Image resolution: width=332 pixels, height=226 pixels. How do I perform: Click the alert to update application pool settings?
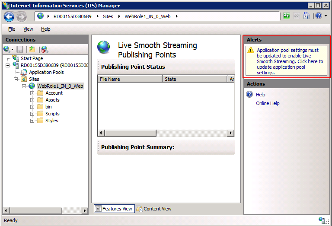[289, 61]
